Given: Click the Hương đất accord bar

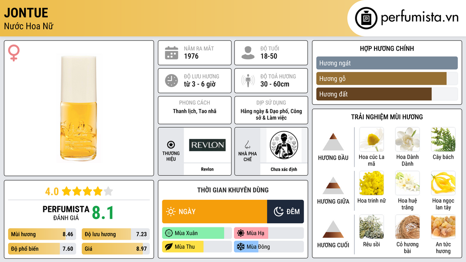Looking at the screenshot, I should tap(387, 94).
